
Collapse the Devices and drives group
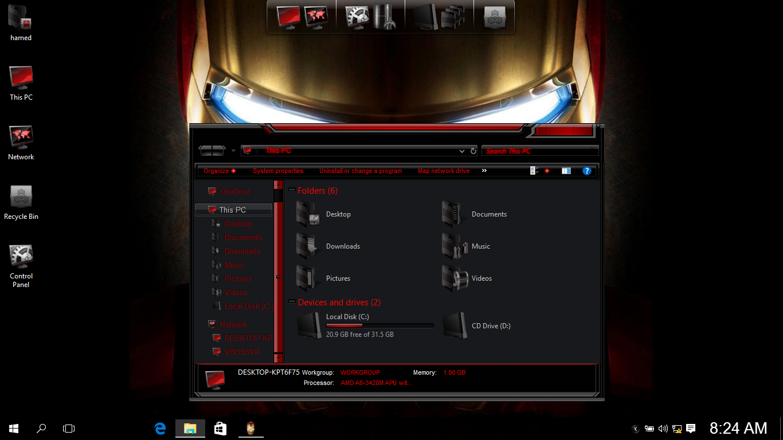coord(292,302)
